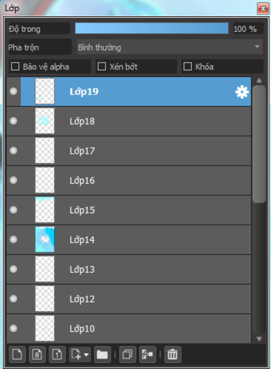Click the layer list scroll down arrow
Screen dimensions: 271x369
click(259, 339)
